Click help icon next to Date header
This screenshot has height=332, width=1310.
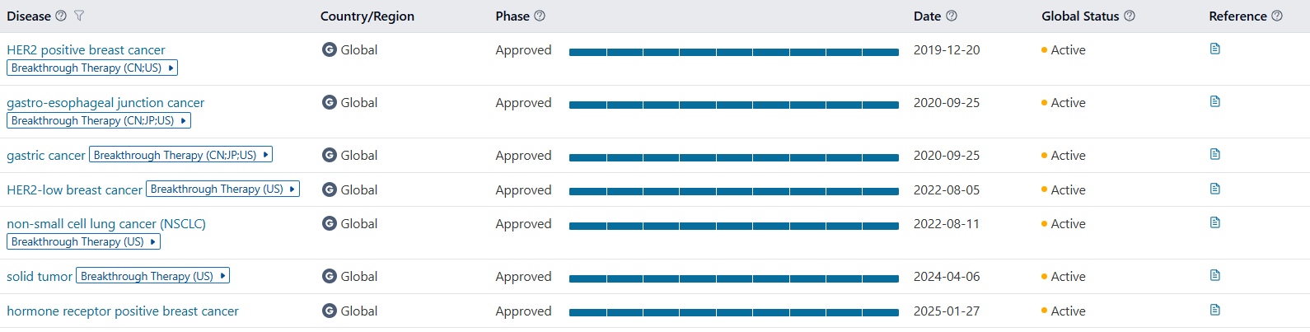[952, 16]
